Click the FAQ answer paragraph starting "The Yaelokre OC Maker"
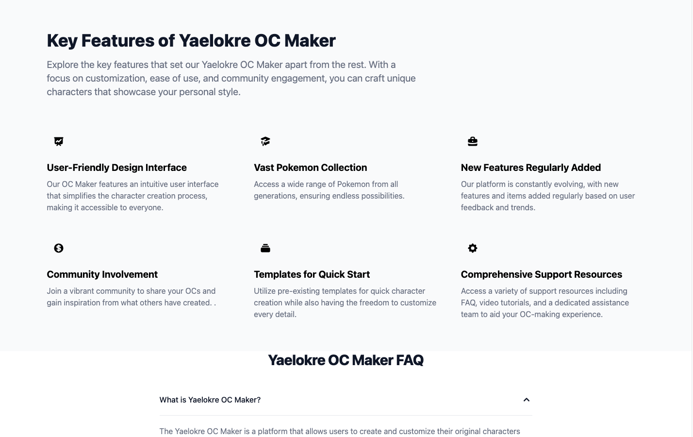This screenshot has height=437, width=693. click(x=340, y=431)
